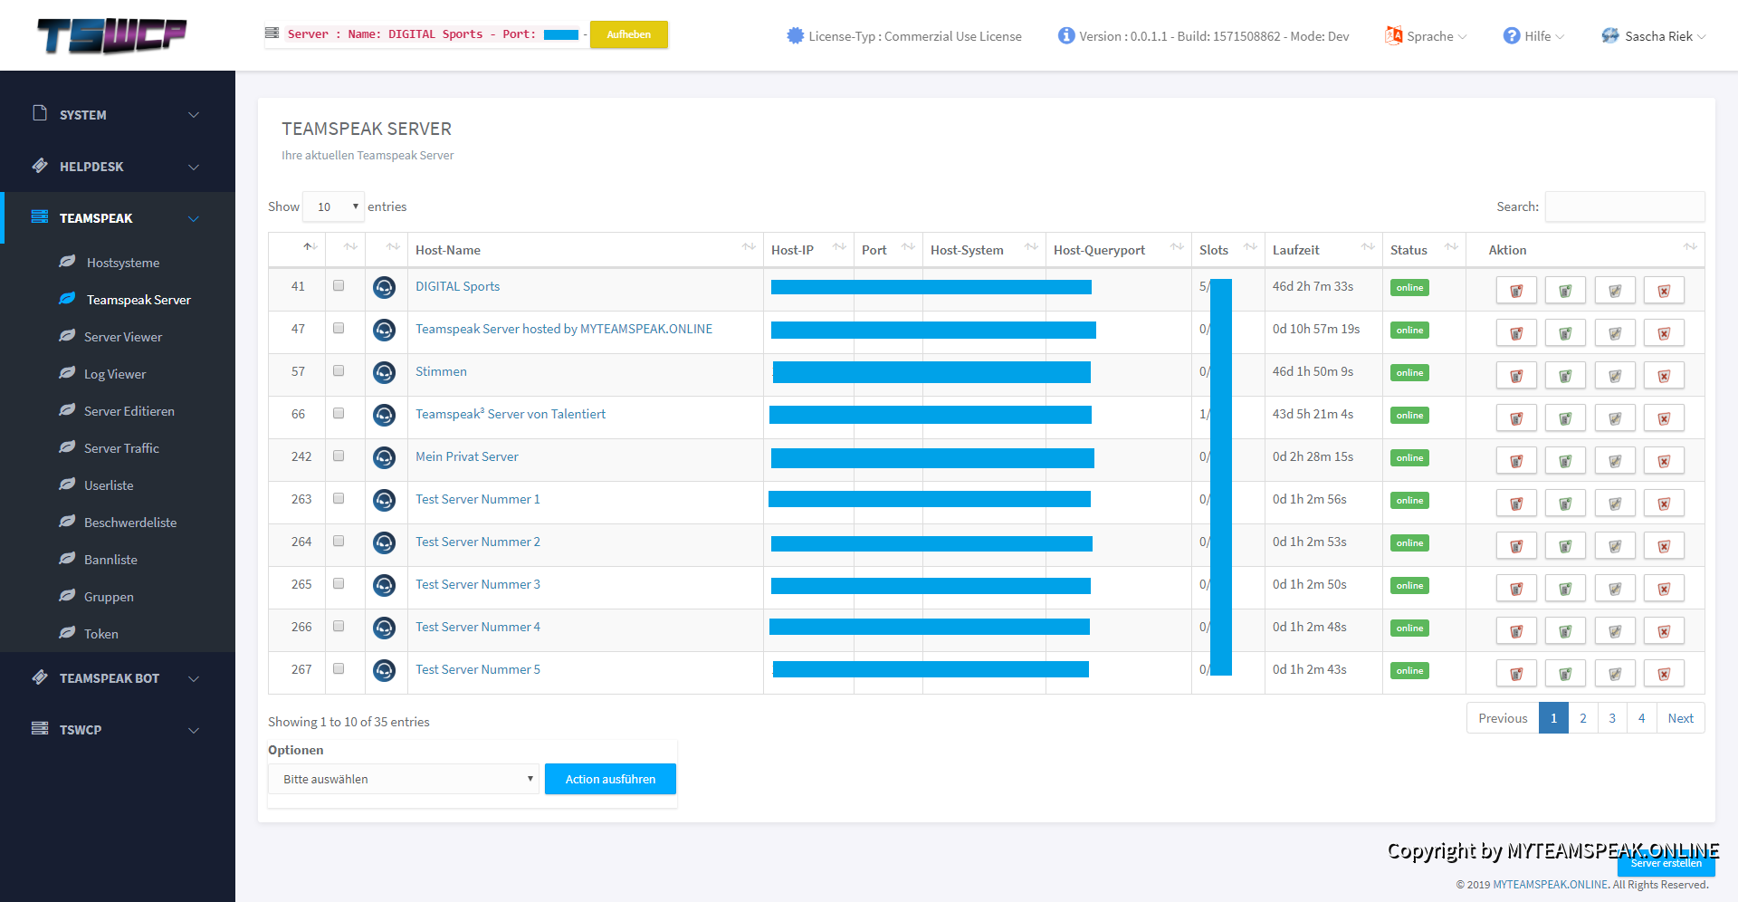
Task: Click the Search input field
Action: (1624, 206)
